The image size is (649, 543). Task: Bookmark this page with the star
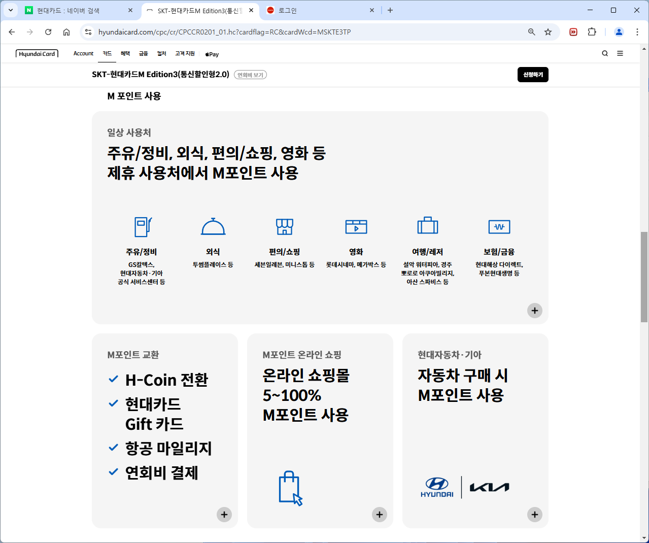point(548,32)
